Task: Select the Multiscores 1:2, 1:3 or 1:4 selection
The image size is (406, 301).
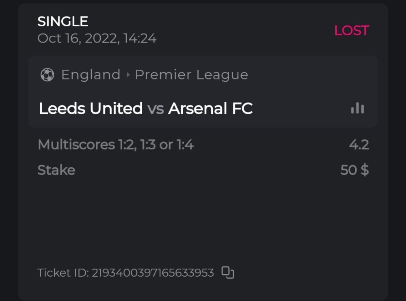Action: (x=115, y=145)
